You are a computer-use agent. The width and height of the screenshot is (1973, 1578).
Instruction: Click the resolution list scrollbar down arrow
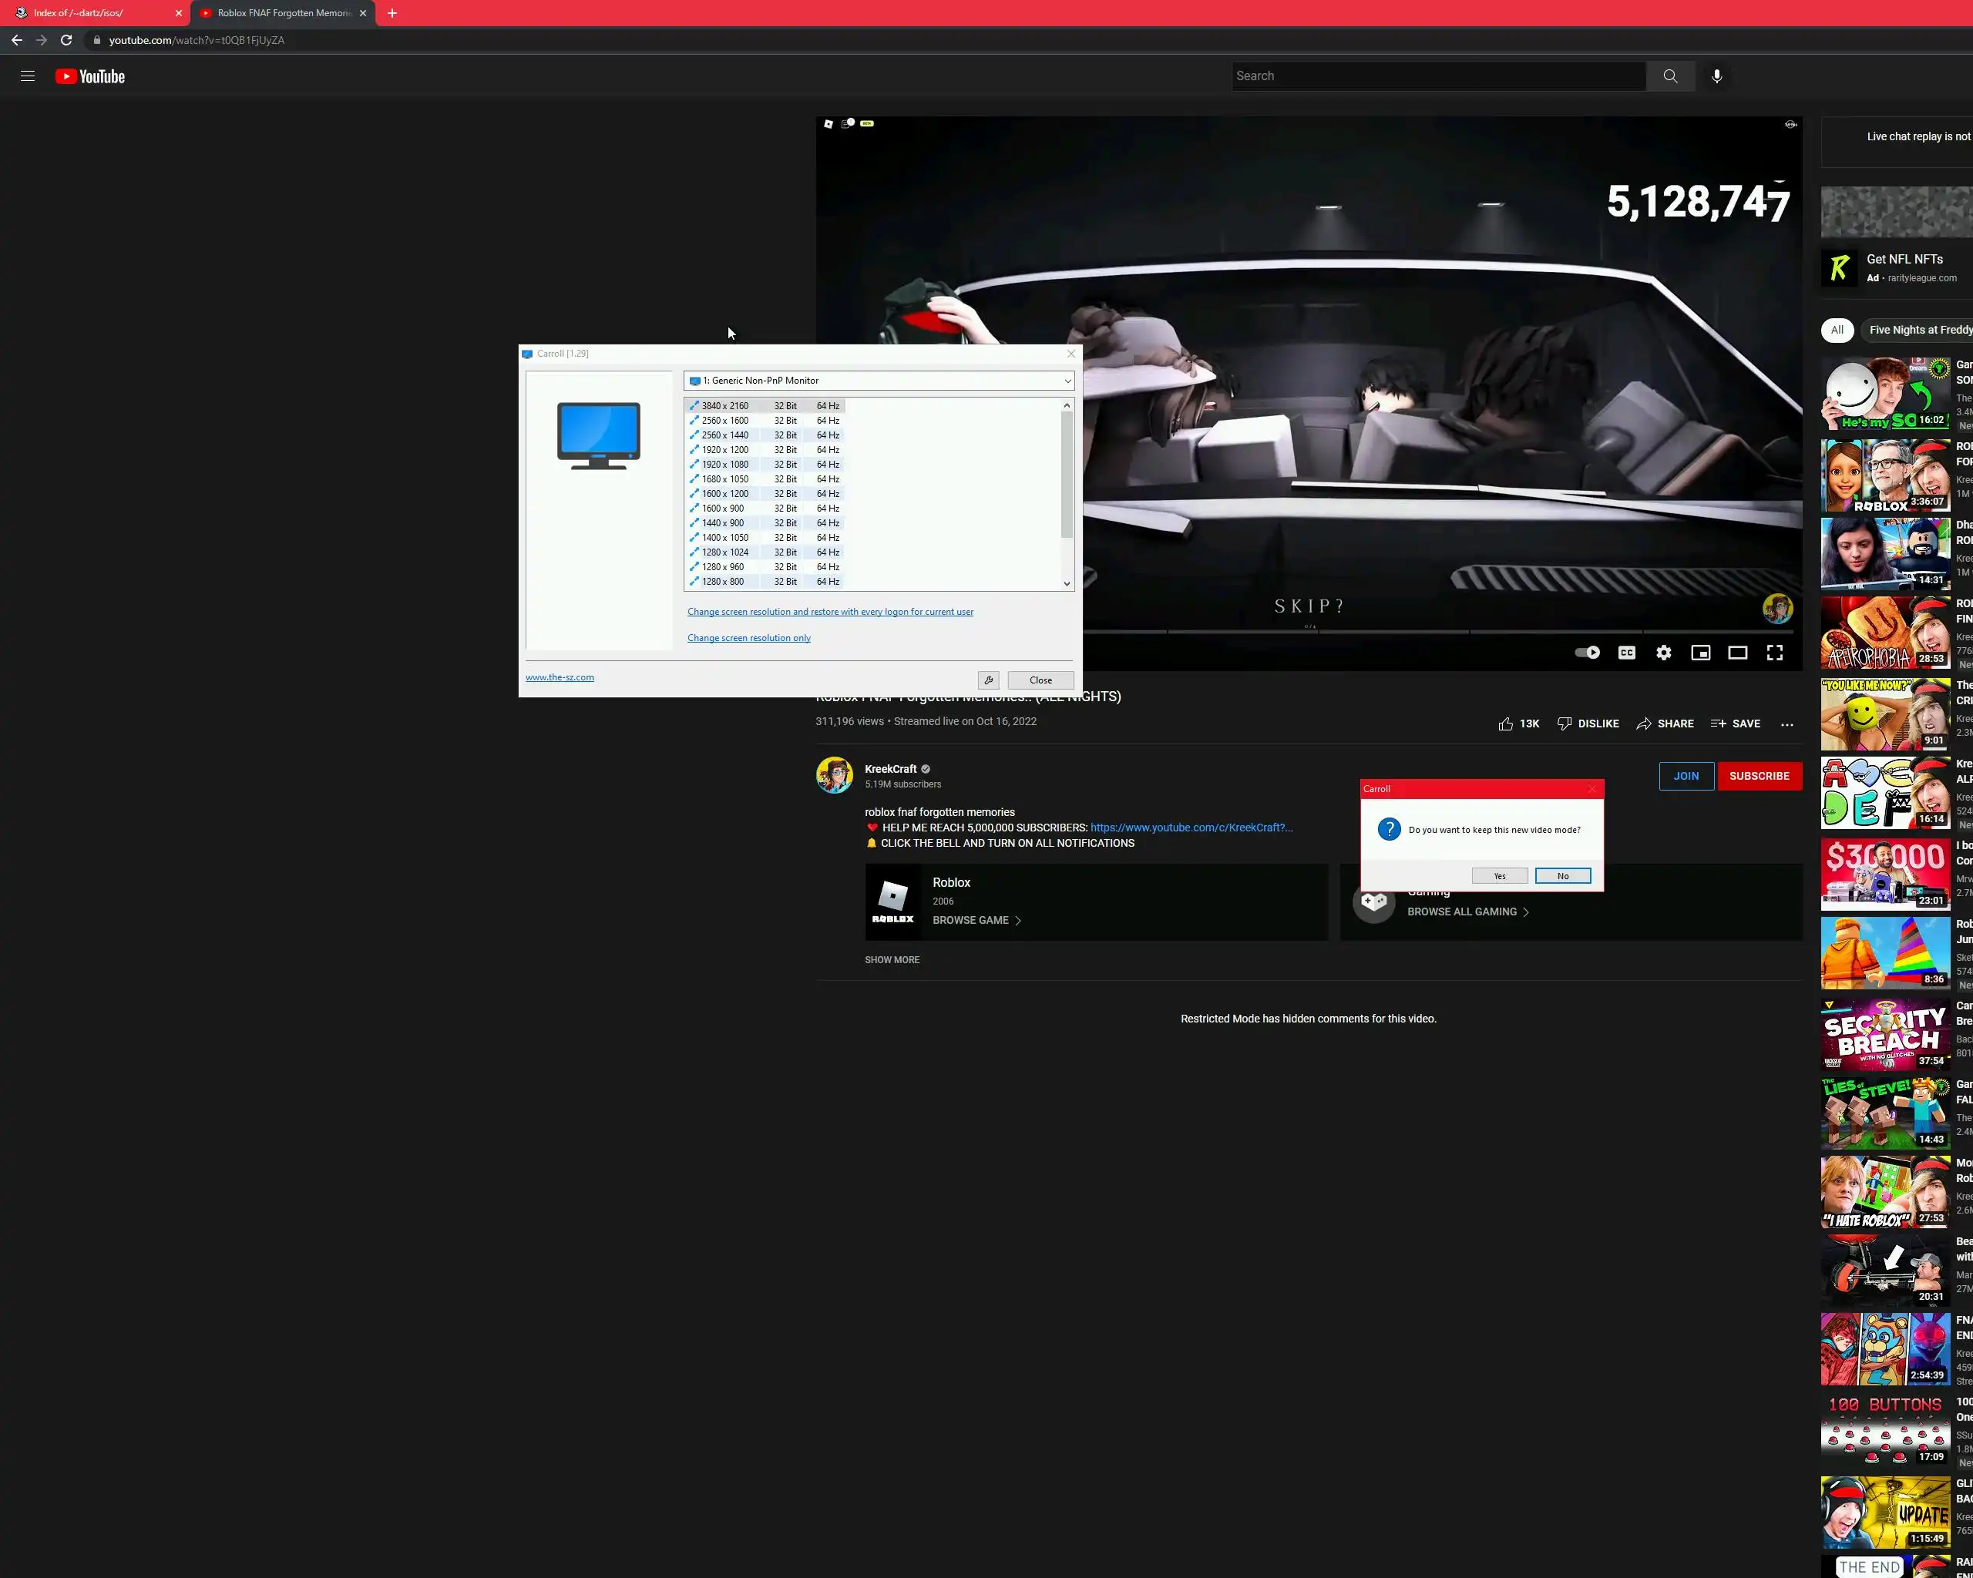1066,583
